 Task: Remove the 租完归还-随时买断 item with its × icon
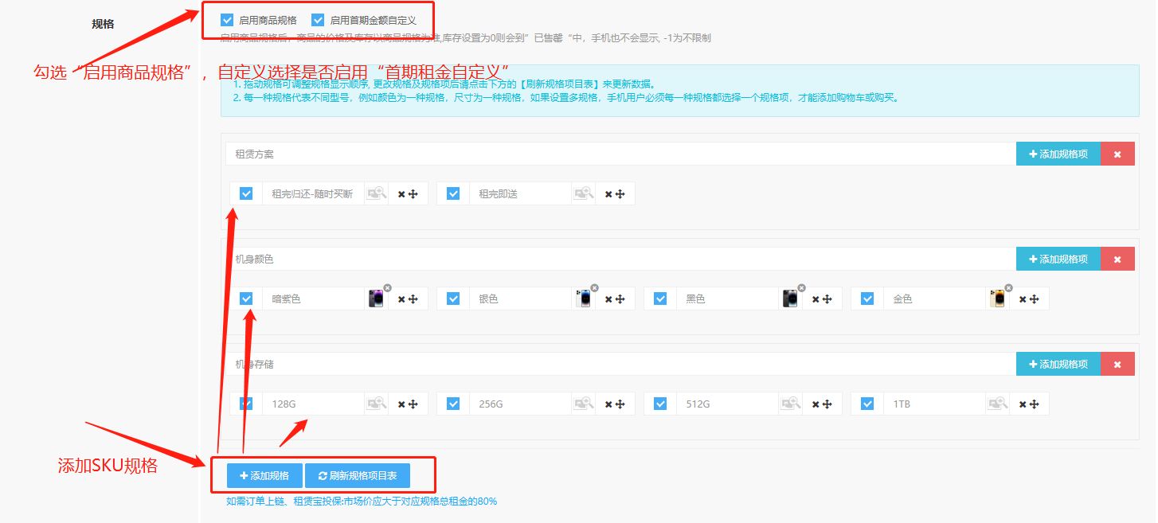coord(401,194)
